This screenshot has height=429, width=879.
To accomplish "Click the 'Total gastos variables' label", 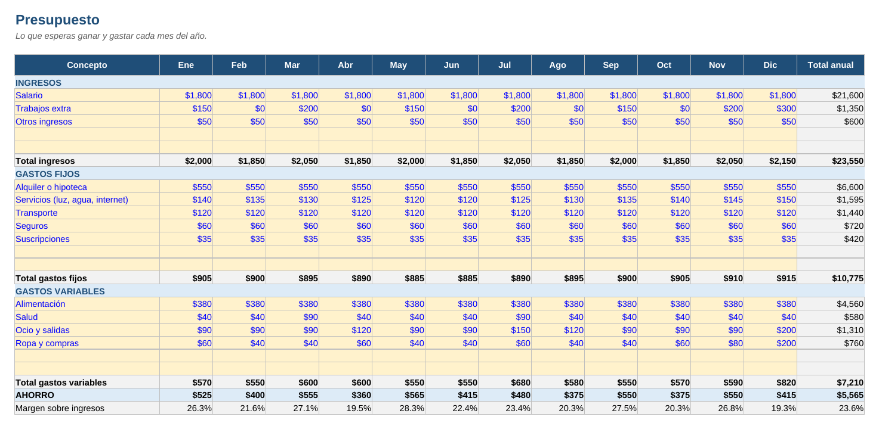I will pos(87,383).
